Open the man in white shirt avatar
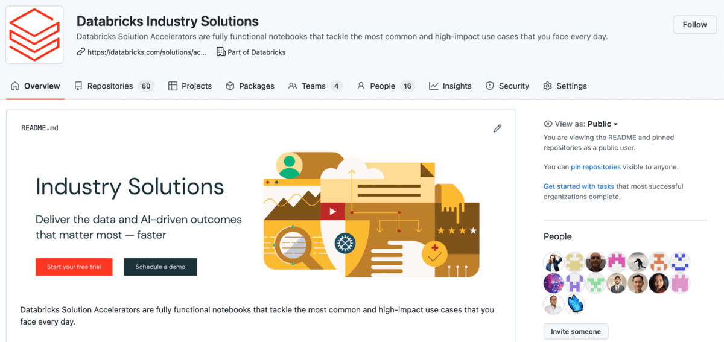Viewport: 724px width, 342px height. (554, 305)
